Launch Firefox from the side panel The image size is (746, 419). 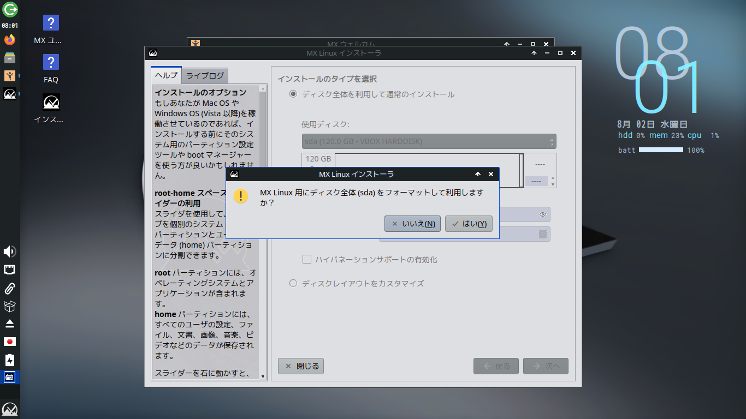pos(10,40)
